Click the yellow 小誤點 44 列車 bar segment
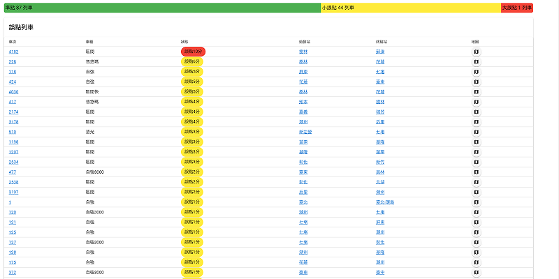 pyautogui.click(x=409, y=7)
